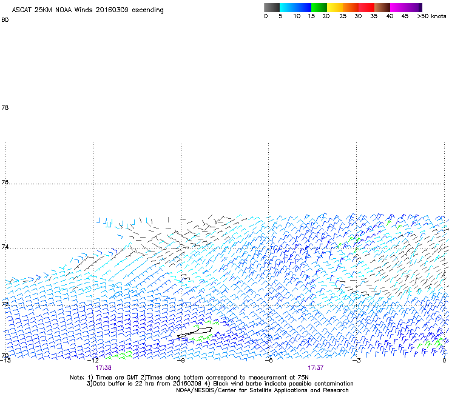Click the island outline near -9 longitude
The image size is (449, 394).
point(195,332)
